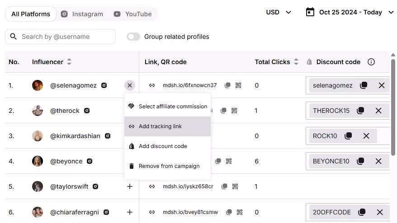Remove the ROCK10 discount code
The image size is (397, 223).
[366, 136]
